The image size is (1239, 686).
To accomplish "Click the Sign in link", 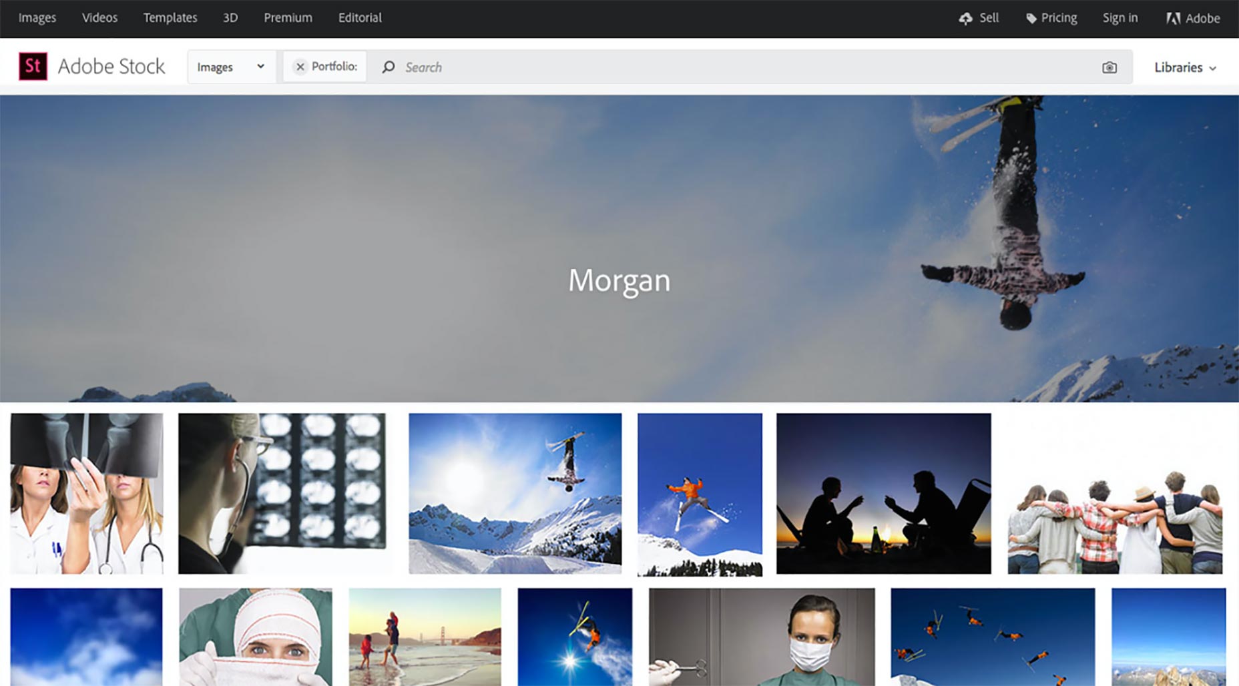I will pos(1120,18).
